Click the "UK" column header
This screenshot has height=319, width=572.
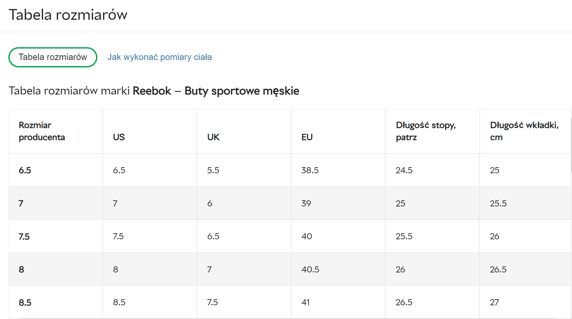tap(213, 137)
